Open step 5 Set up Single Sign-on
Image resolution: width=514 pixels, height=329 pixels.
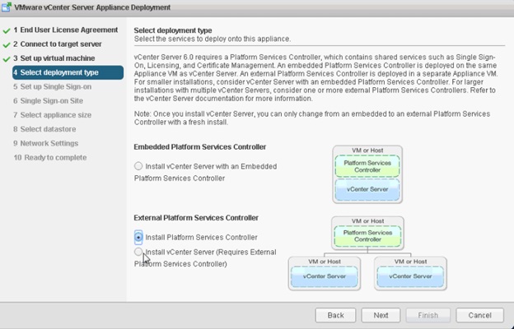pos(53,86)
